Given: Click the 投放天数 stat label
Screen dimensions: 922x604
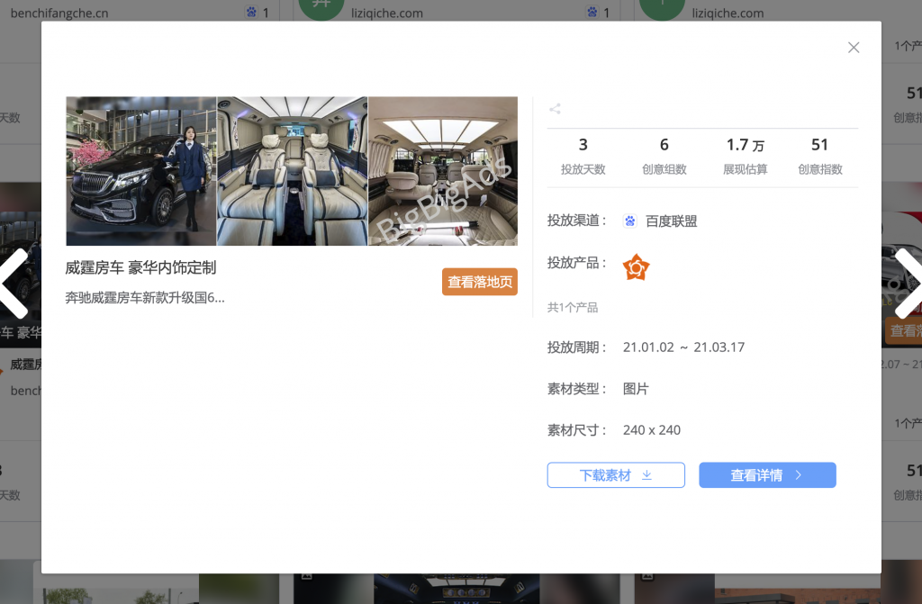Looking at the screenshot, I should point(583,169).
